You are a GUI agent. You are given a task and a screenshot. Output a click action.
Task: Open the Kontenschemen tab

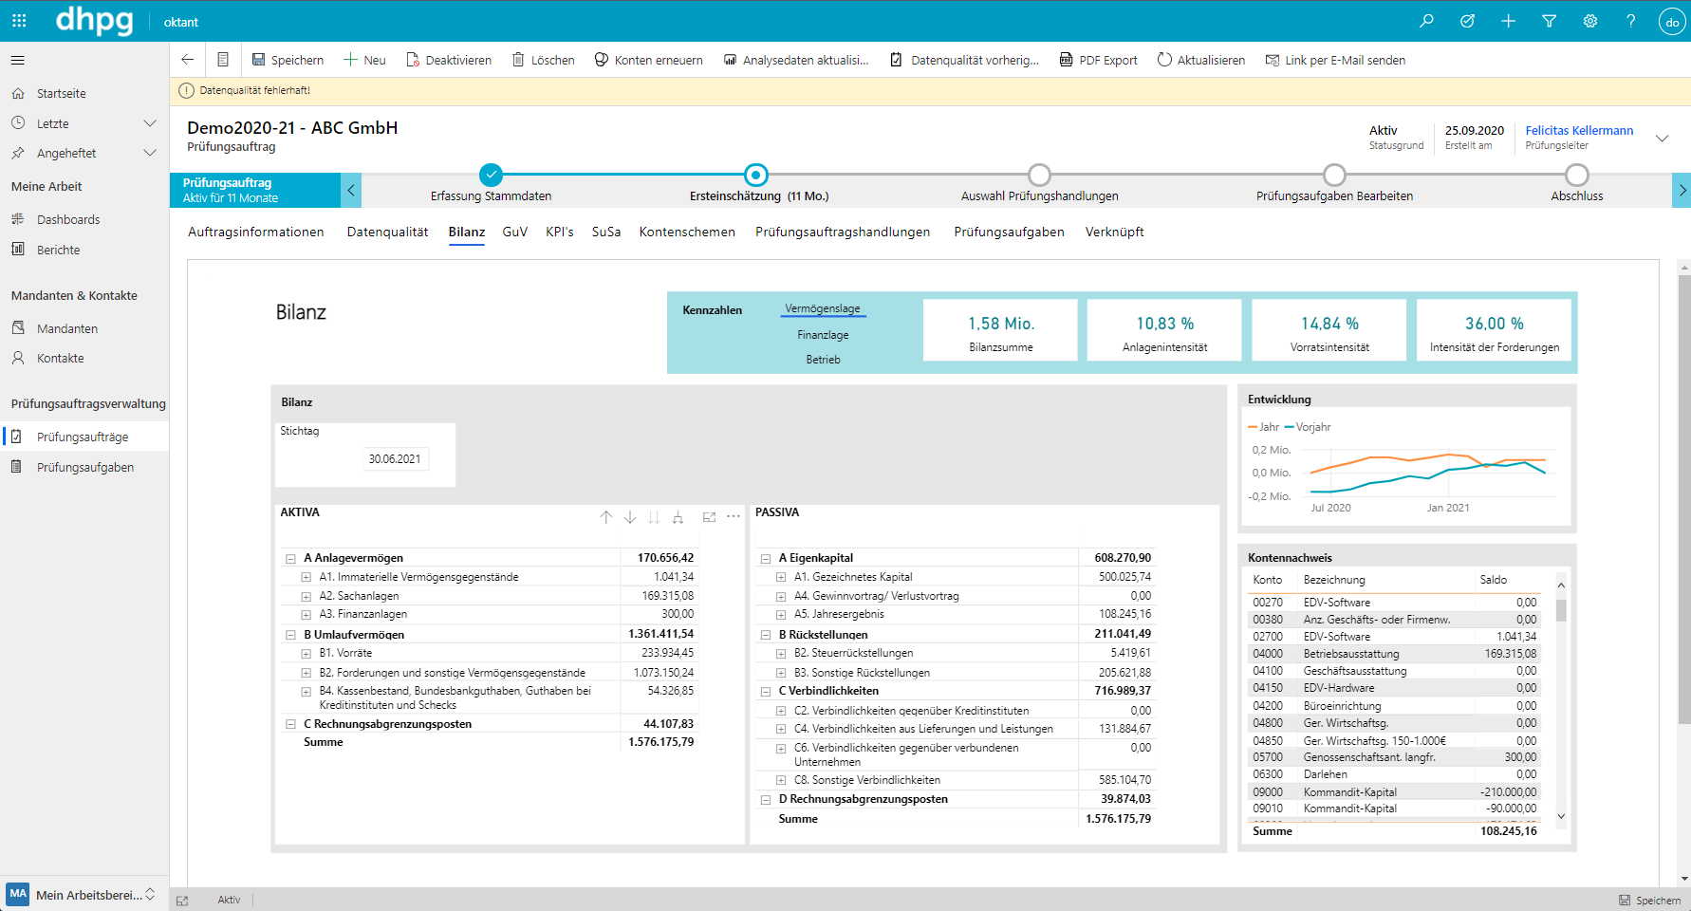tap(687, 232)
